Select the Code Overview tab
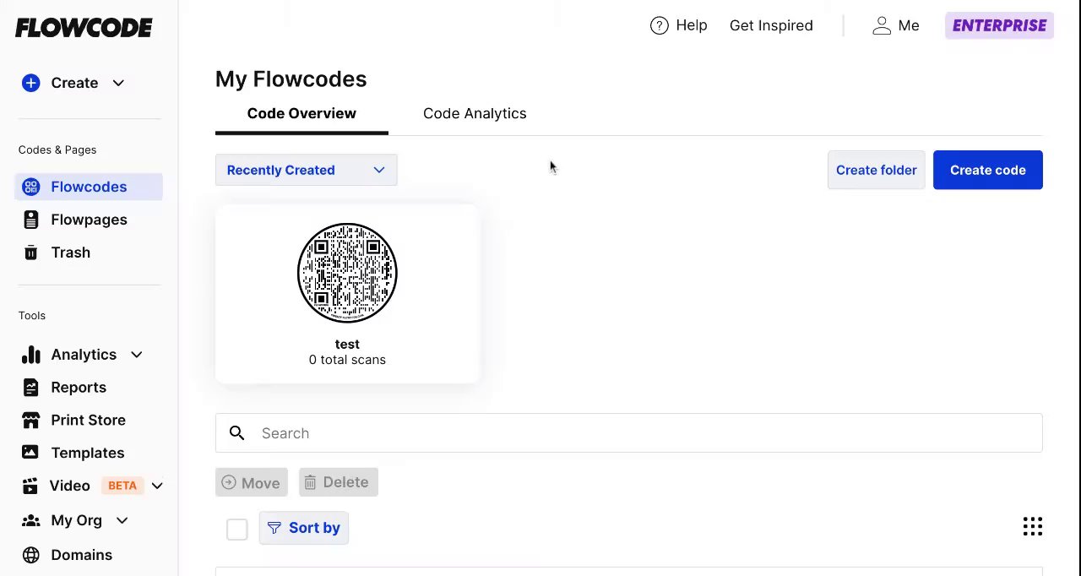The image size is (1081, 576). [301, 113]
